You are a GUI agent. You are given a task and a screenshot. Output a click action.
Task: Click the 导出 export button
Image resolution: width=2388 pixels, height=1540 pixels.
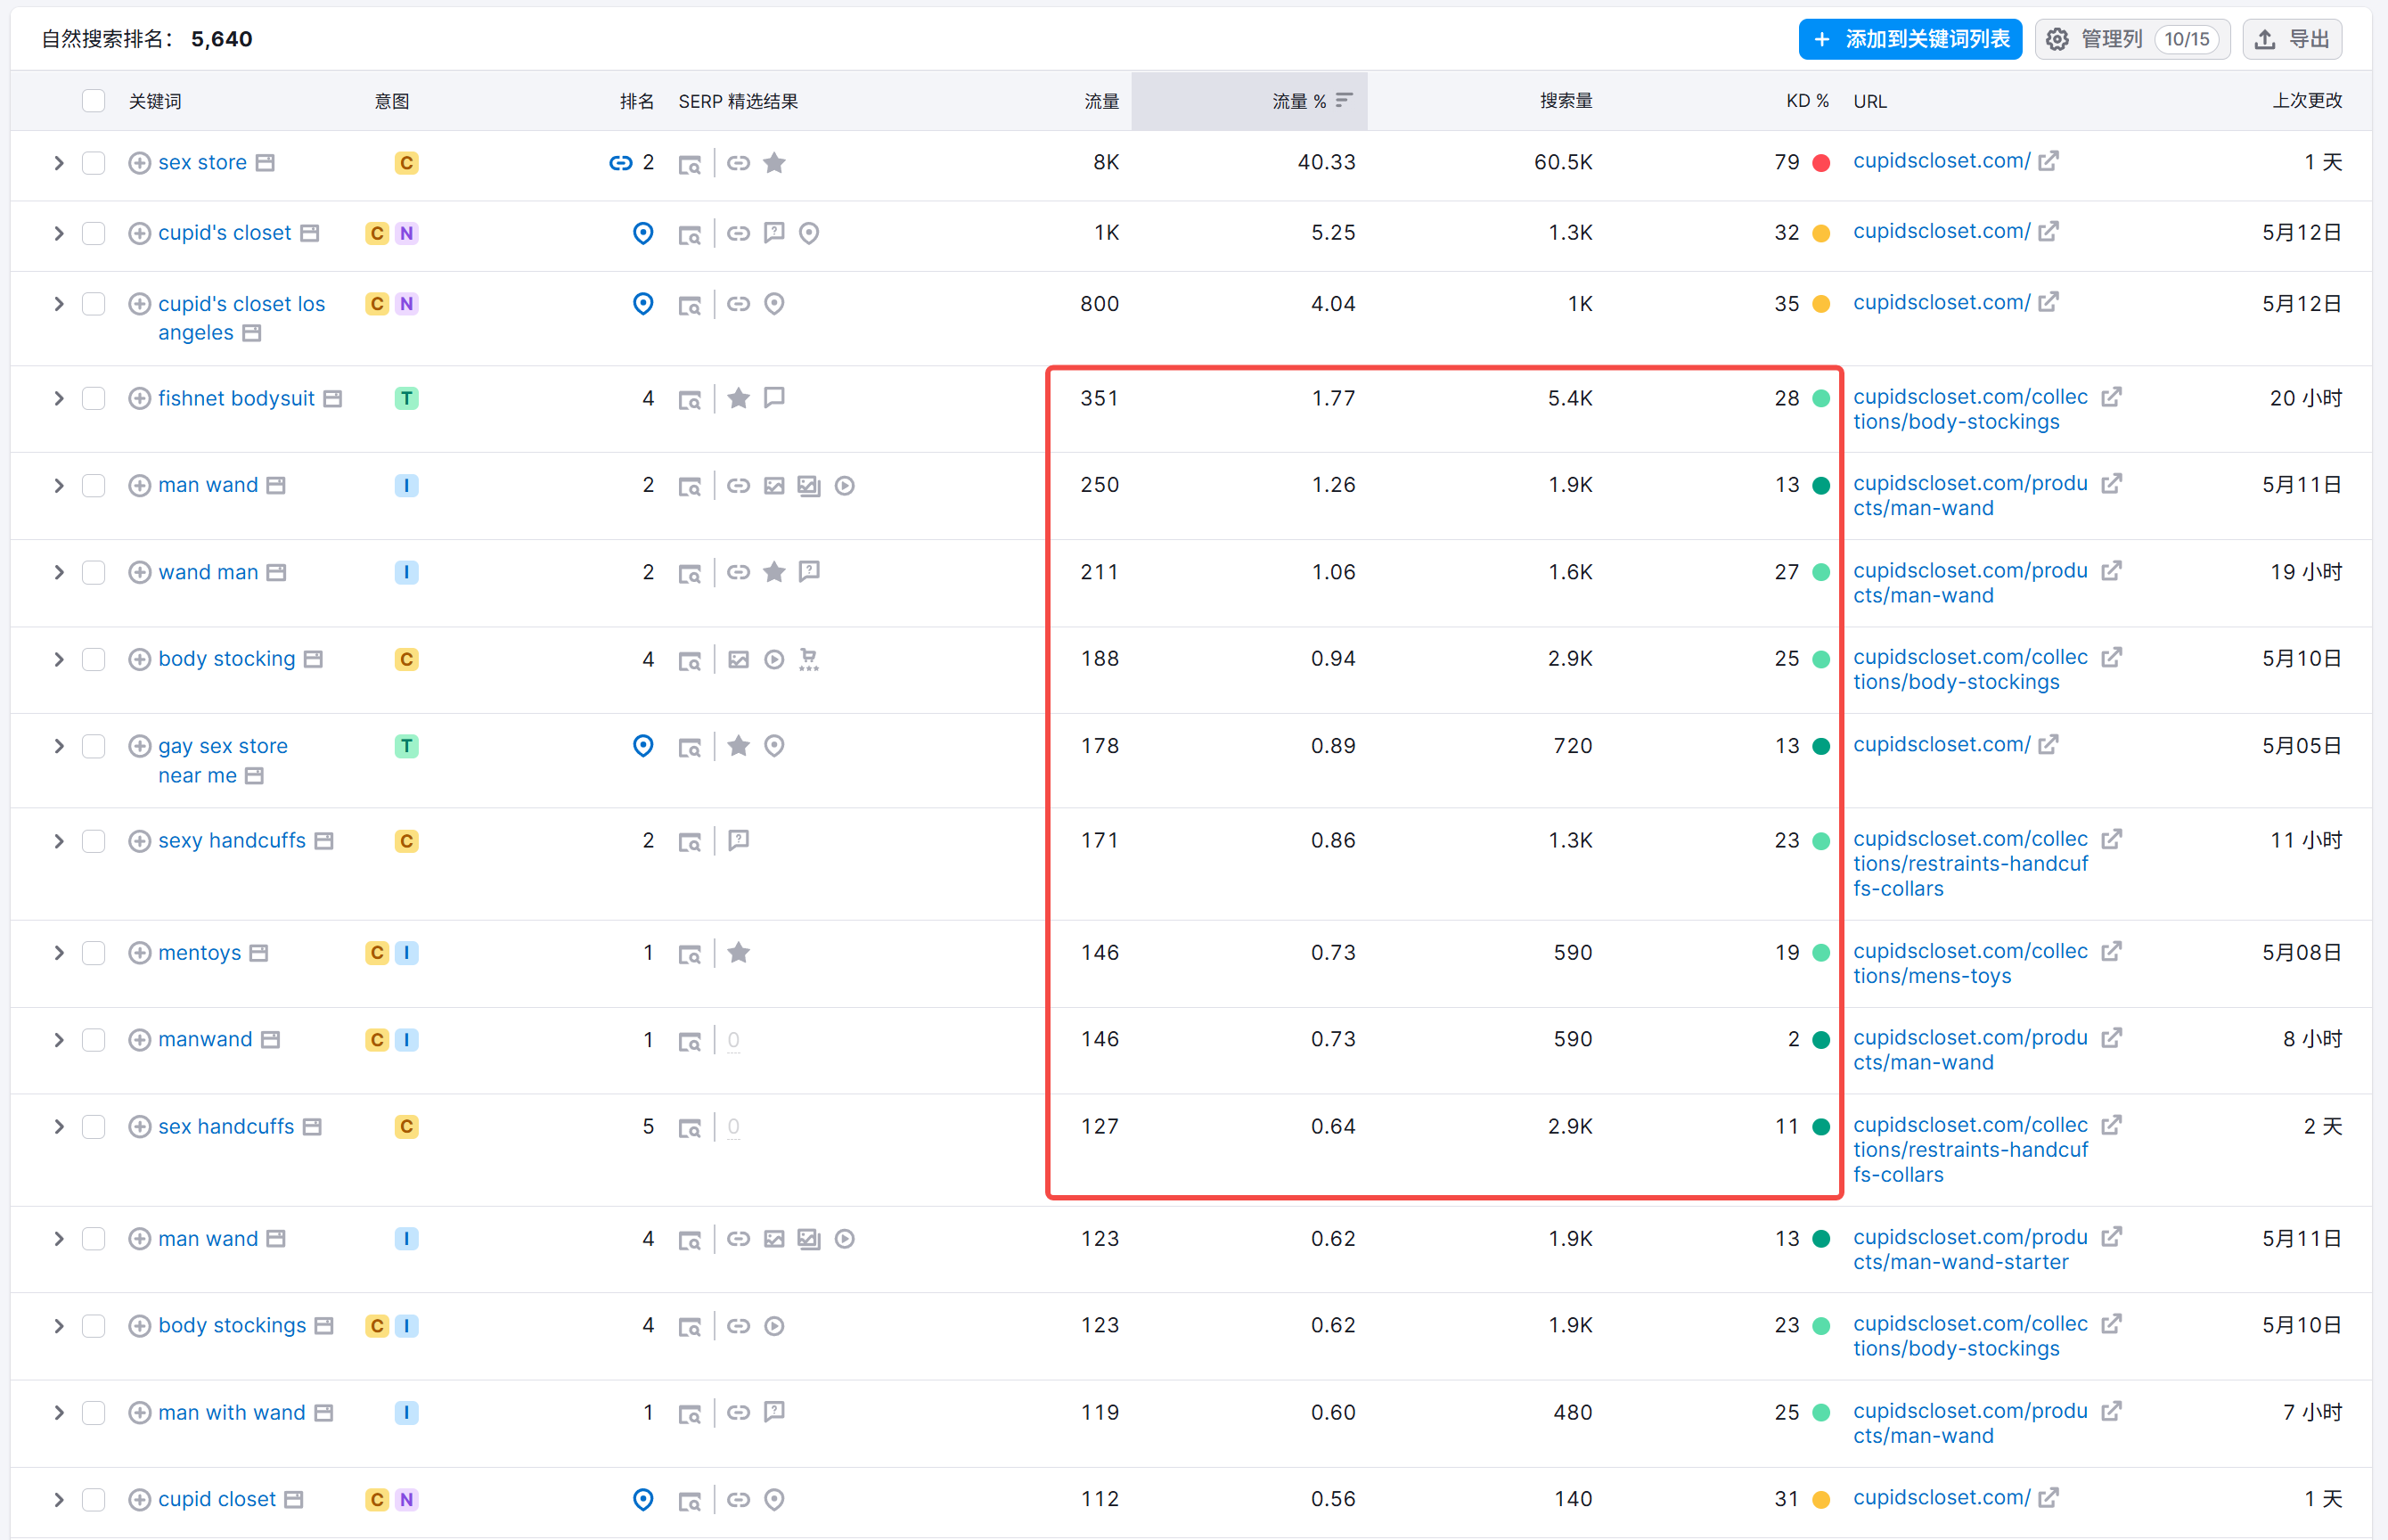2292,39
